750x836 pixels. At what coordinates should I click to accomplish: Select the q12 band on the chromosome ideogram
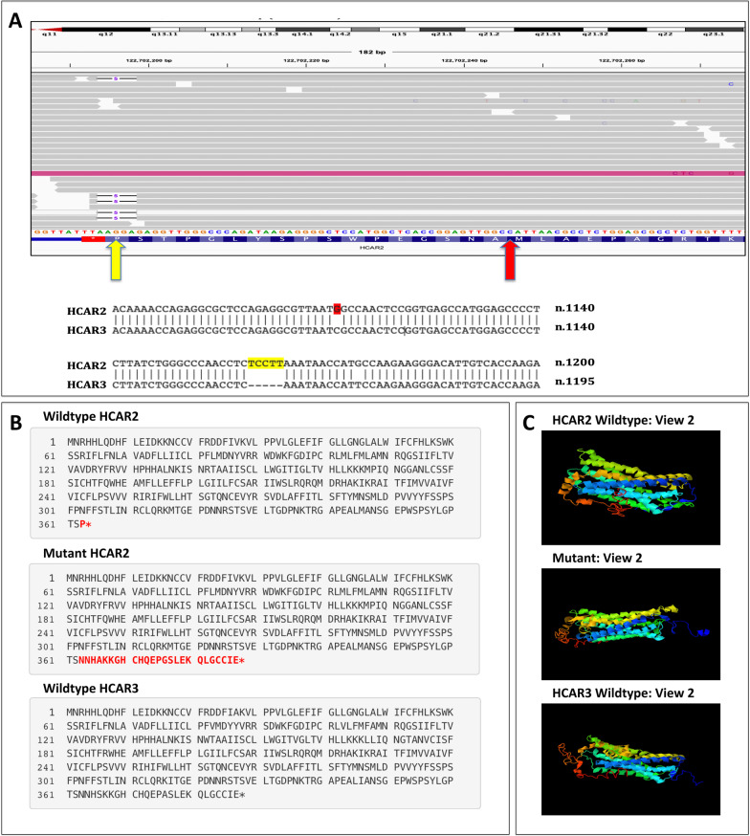[106, 30]
